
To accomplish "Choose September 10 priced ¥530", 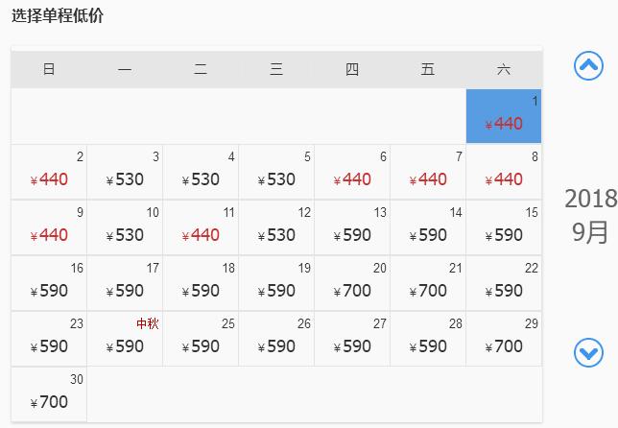I will point(125,227).
